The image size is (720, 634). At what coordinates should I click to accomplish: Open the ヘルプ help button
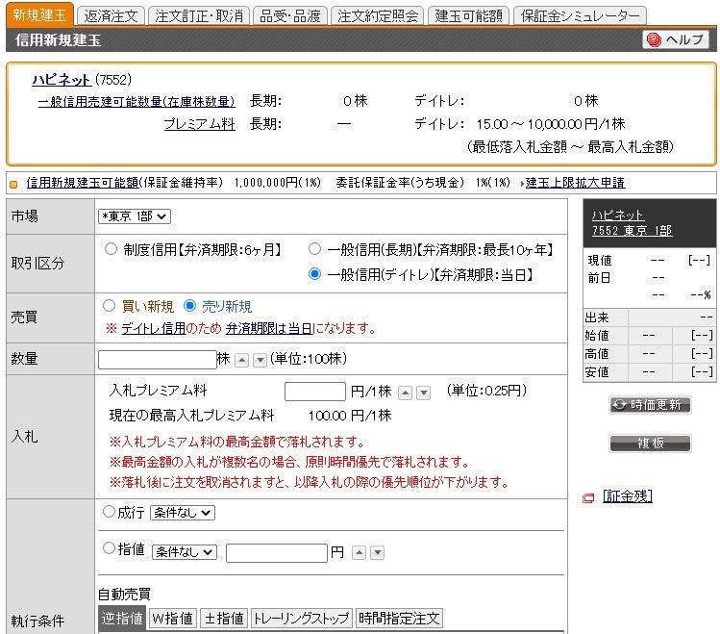pyautogui.click(x=676, y=39)
